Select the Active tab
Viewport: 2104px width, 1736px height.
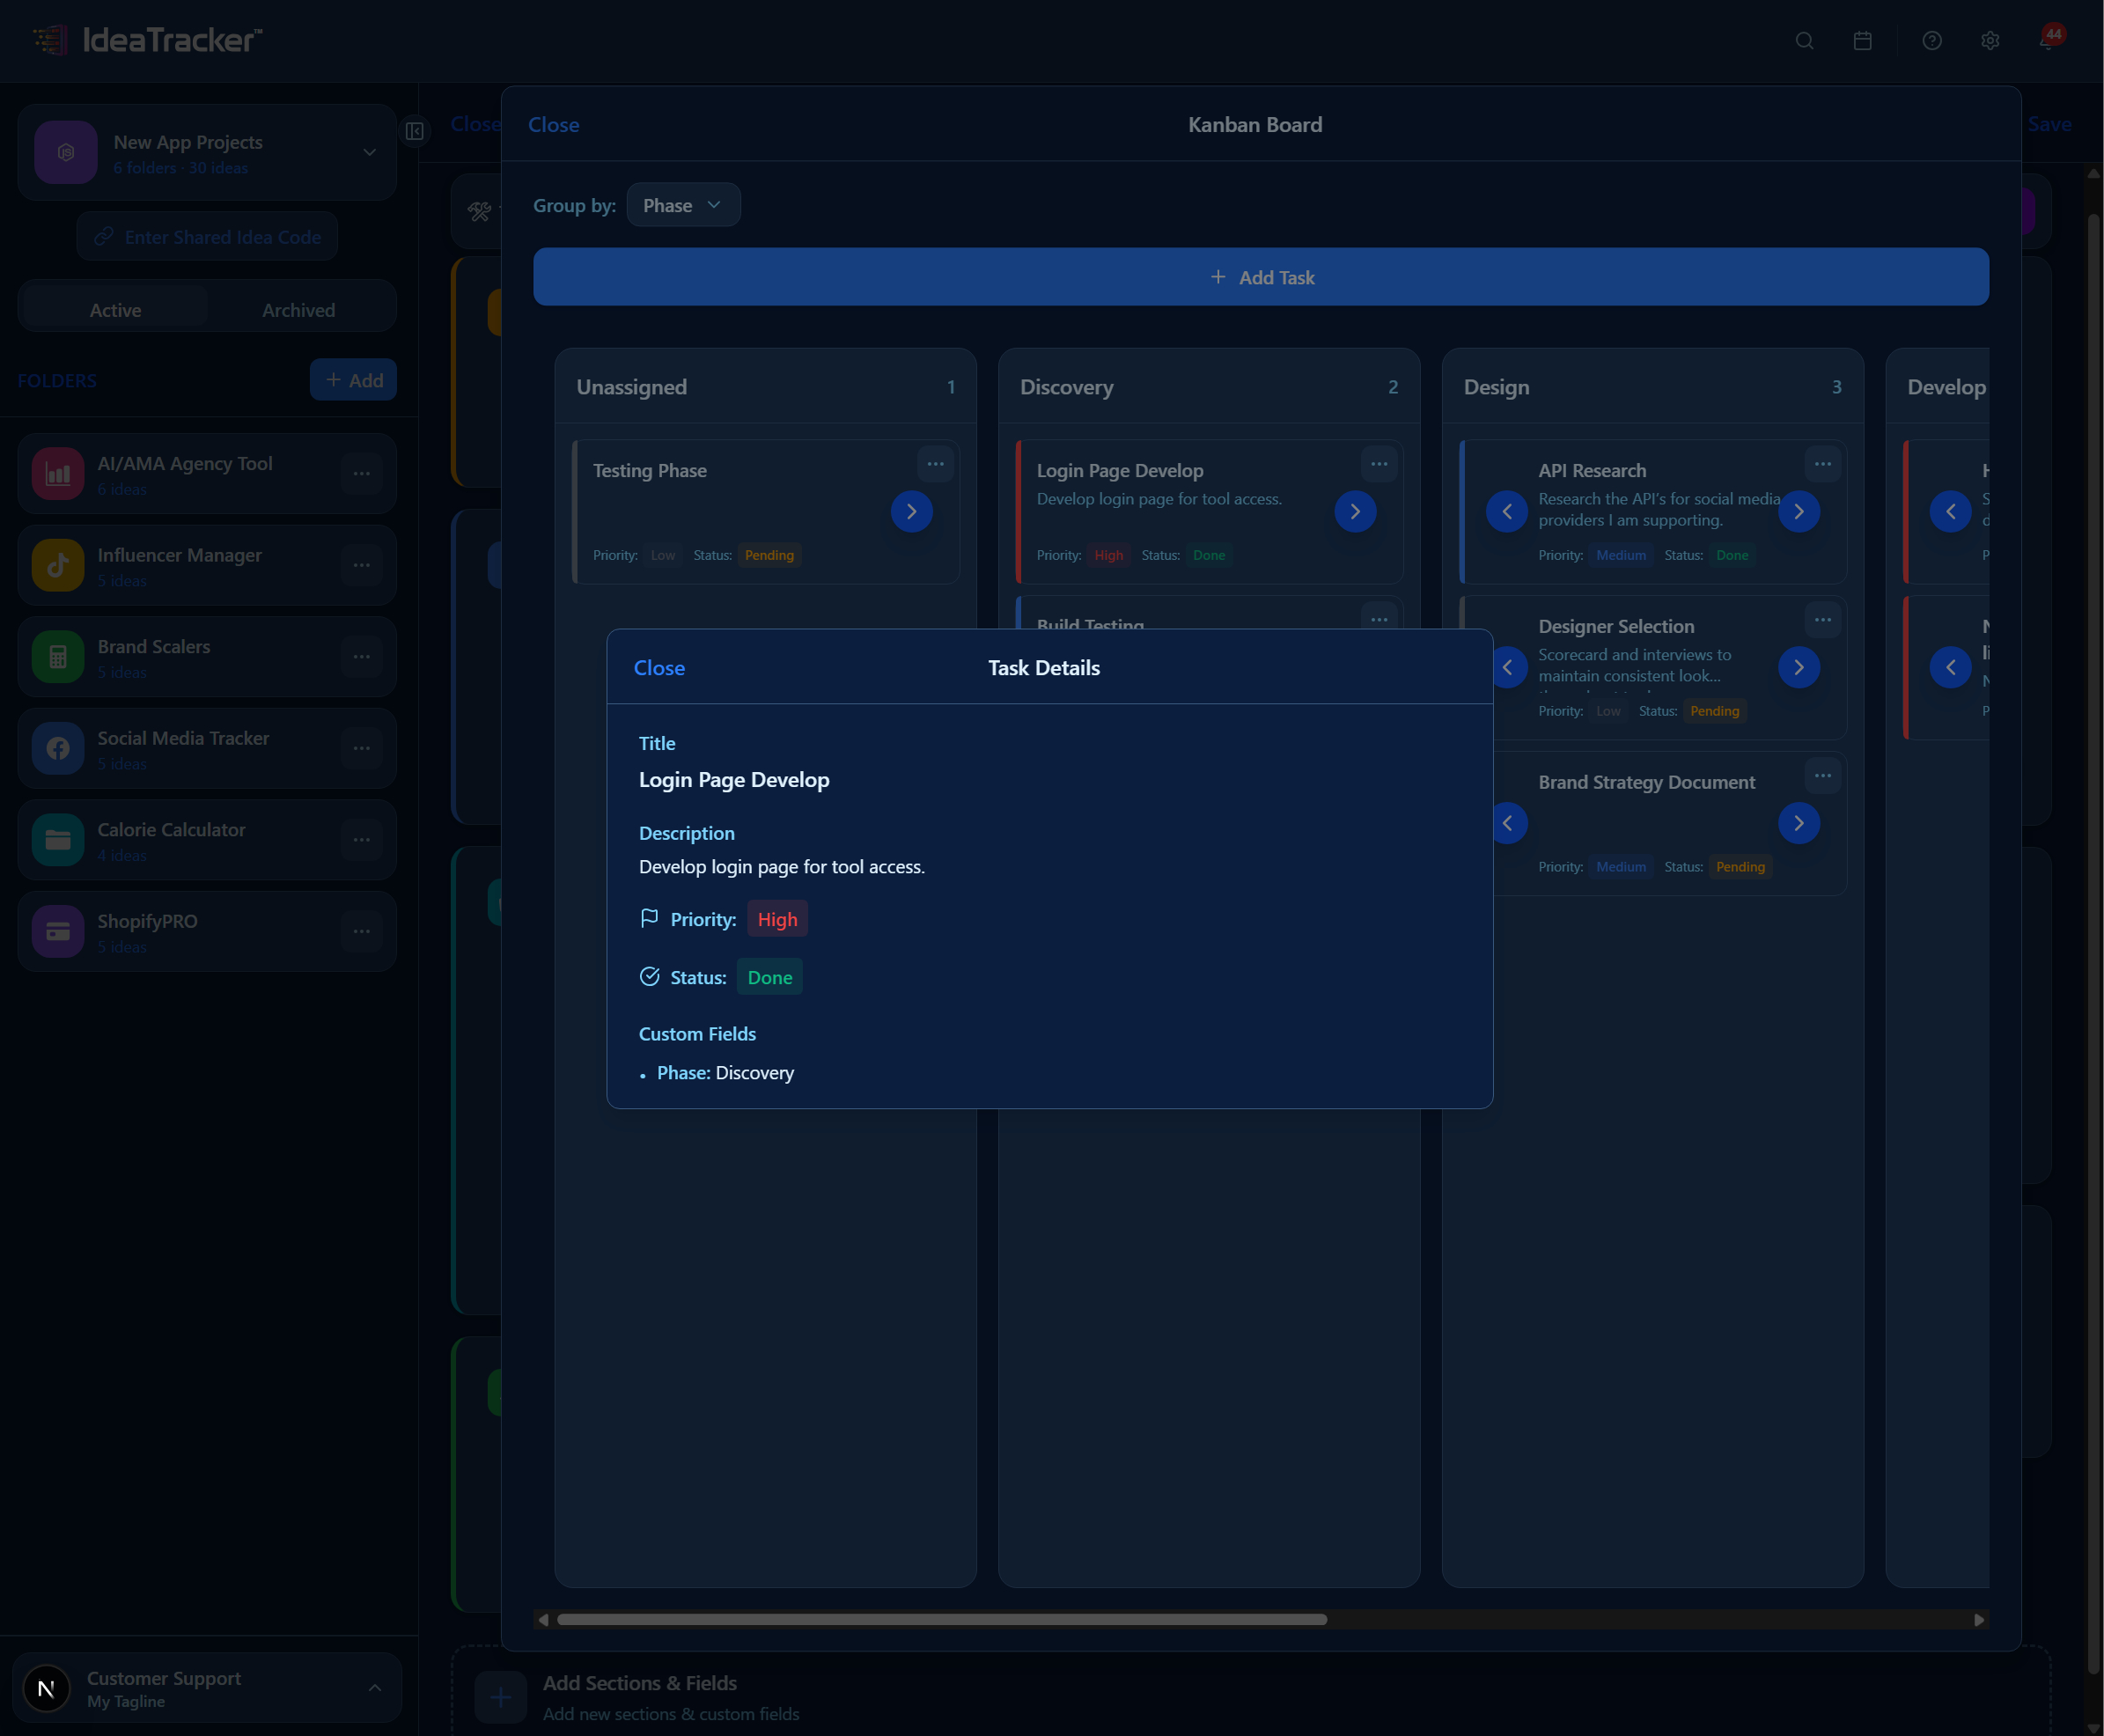pyautogui.click(x=115, y=310)
